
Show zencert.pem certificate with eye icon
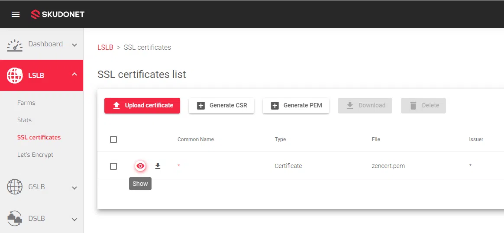coord(140,166)
